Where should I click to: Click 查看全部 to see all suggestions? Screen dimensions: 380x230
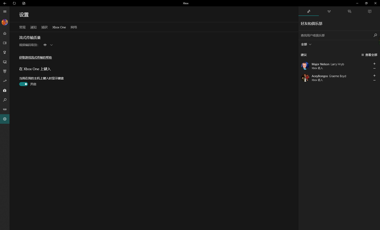pyautogui.click(x=370, y=55)
